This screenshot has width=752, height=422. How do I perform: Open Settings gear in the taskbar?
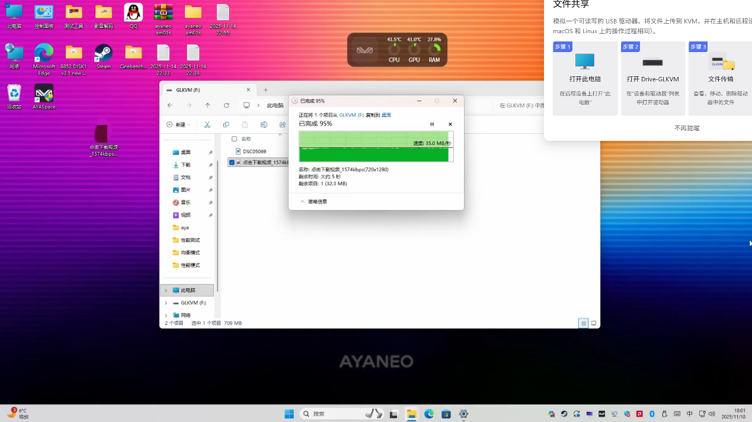pyautogui.click(x=463, y=414)
